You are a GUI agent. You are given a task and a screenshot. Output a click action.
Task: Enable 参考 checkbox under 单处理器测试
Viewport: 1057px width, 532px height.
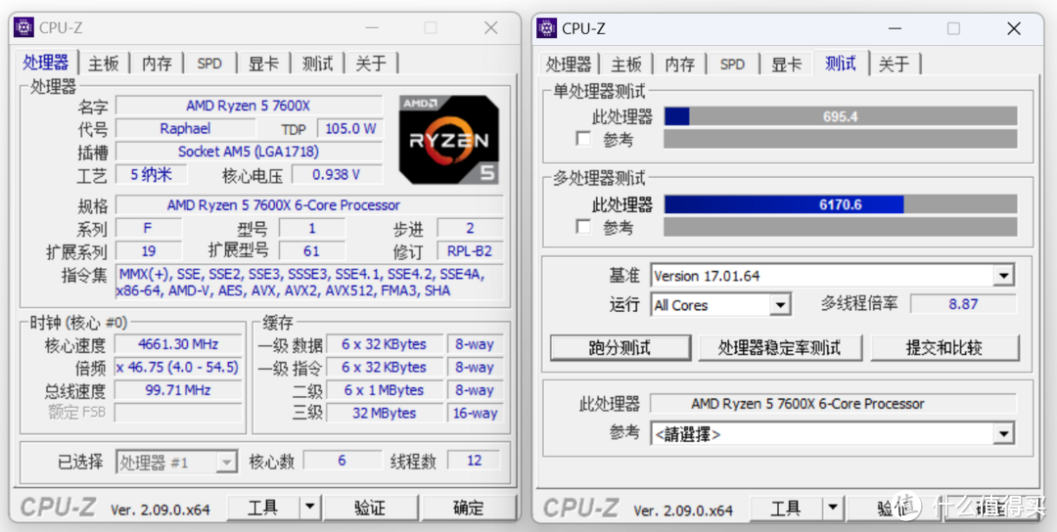[x=583, y=140]
